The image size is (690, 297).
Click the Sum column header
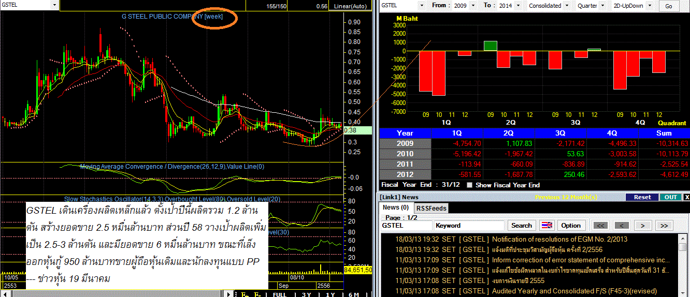tap(664, 133)
